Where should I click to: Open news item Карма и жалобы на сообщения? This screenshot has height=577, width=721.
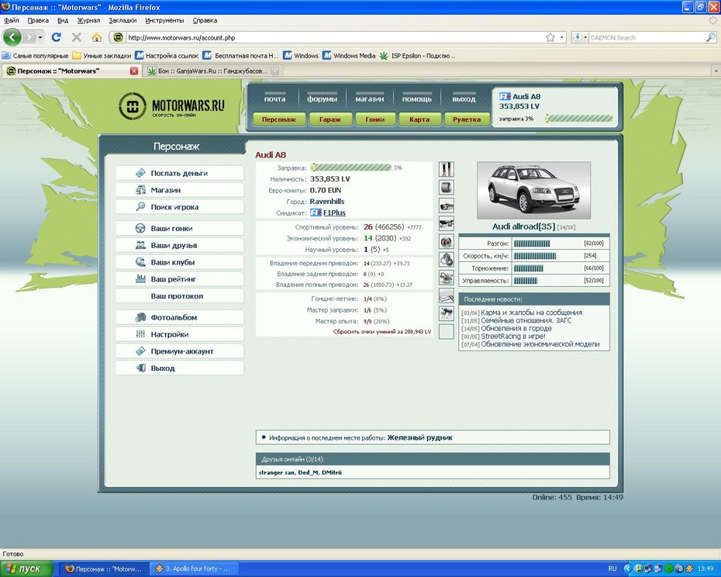coord(532,313)
